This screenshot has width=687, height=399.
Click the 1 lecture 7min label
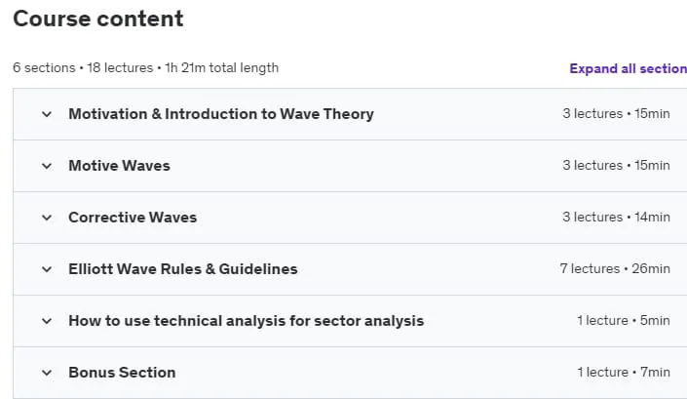coord(624,373)
